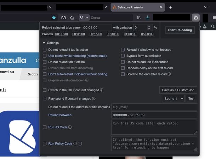
Task: Click the Reload between time range field
Action: click(x=154, y=115)
